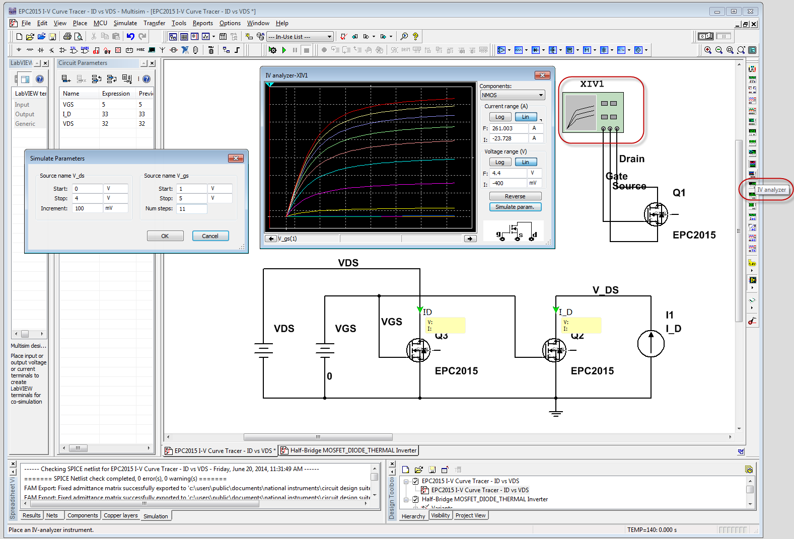Expand the Grapher icon dropdown arrow

click(213, 37)
